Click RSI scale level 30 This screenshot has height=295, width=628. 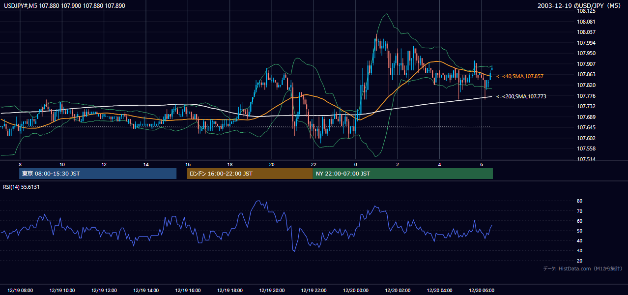(x=580, y=251)
